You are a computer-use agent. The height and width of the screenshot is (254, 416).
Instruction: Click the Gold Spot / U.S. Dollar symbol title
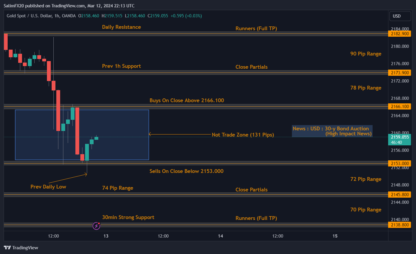click(x=30, y=16)
